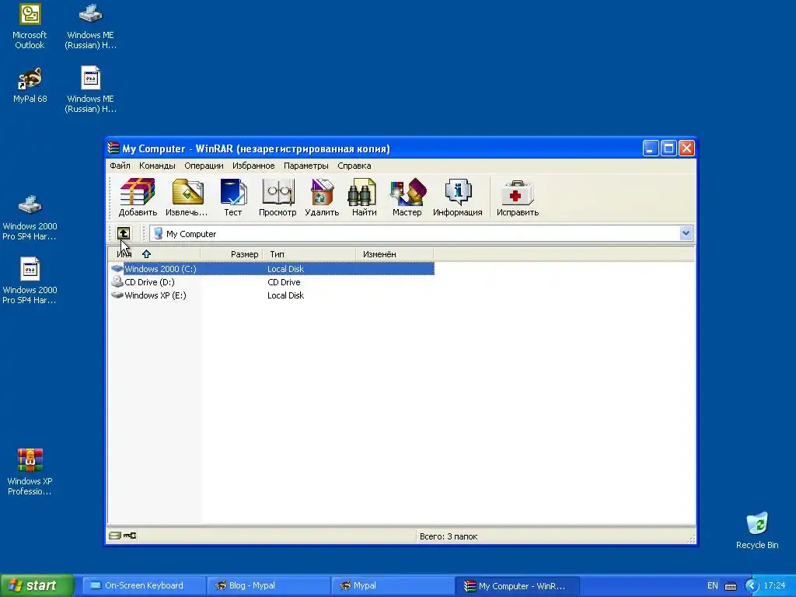Open the Избранное menu
Screen dimensions: 796x597
(x=253, y=166)
